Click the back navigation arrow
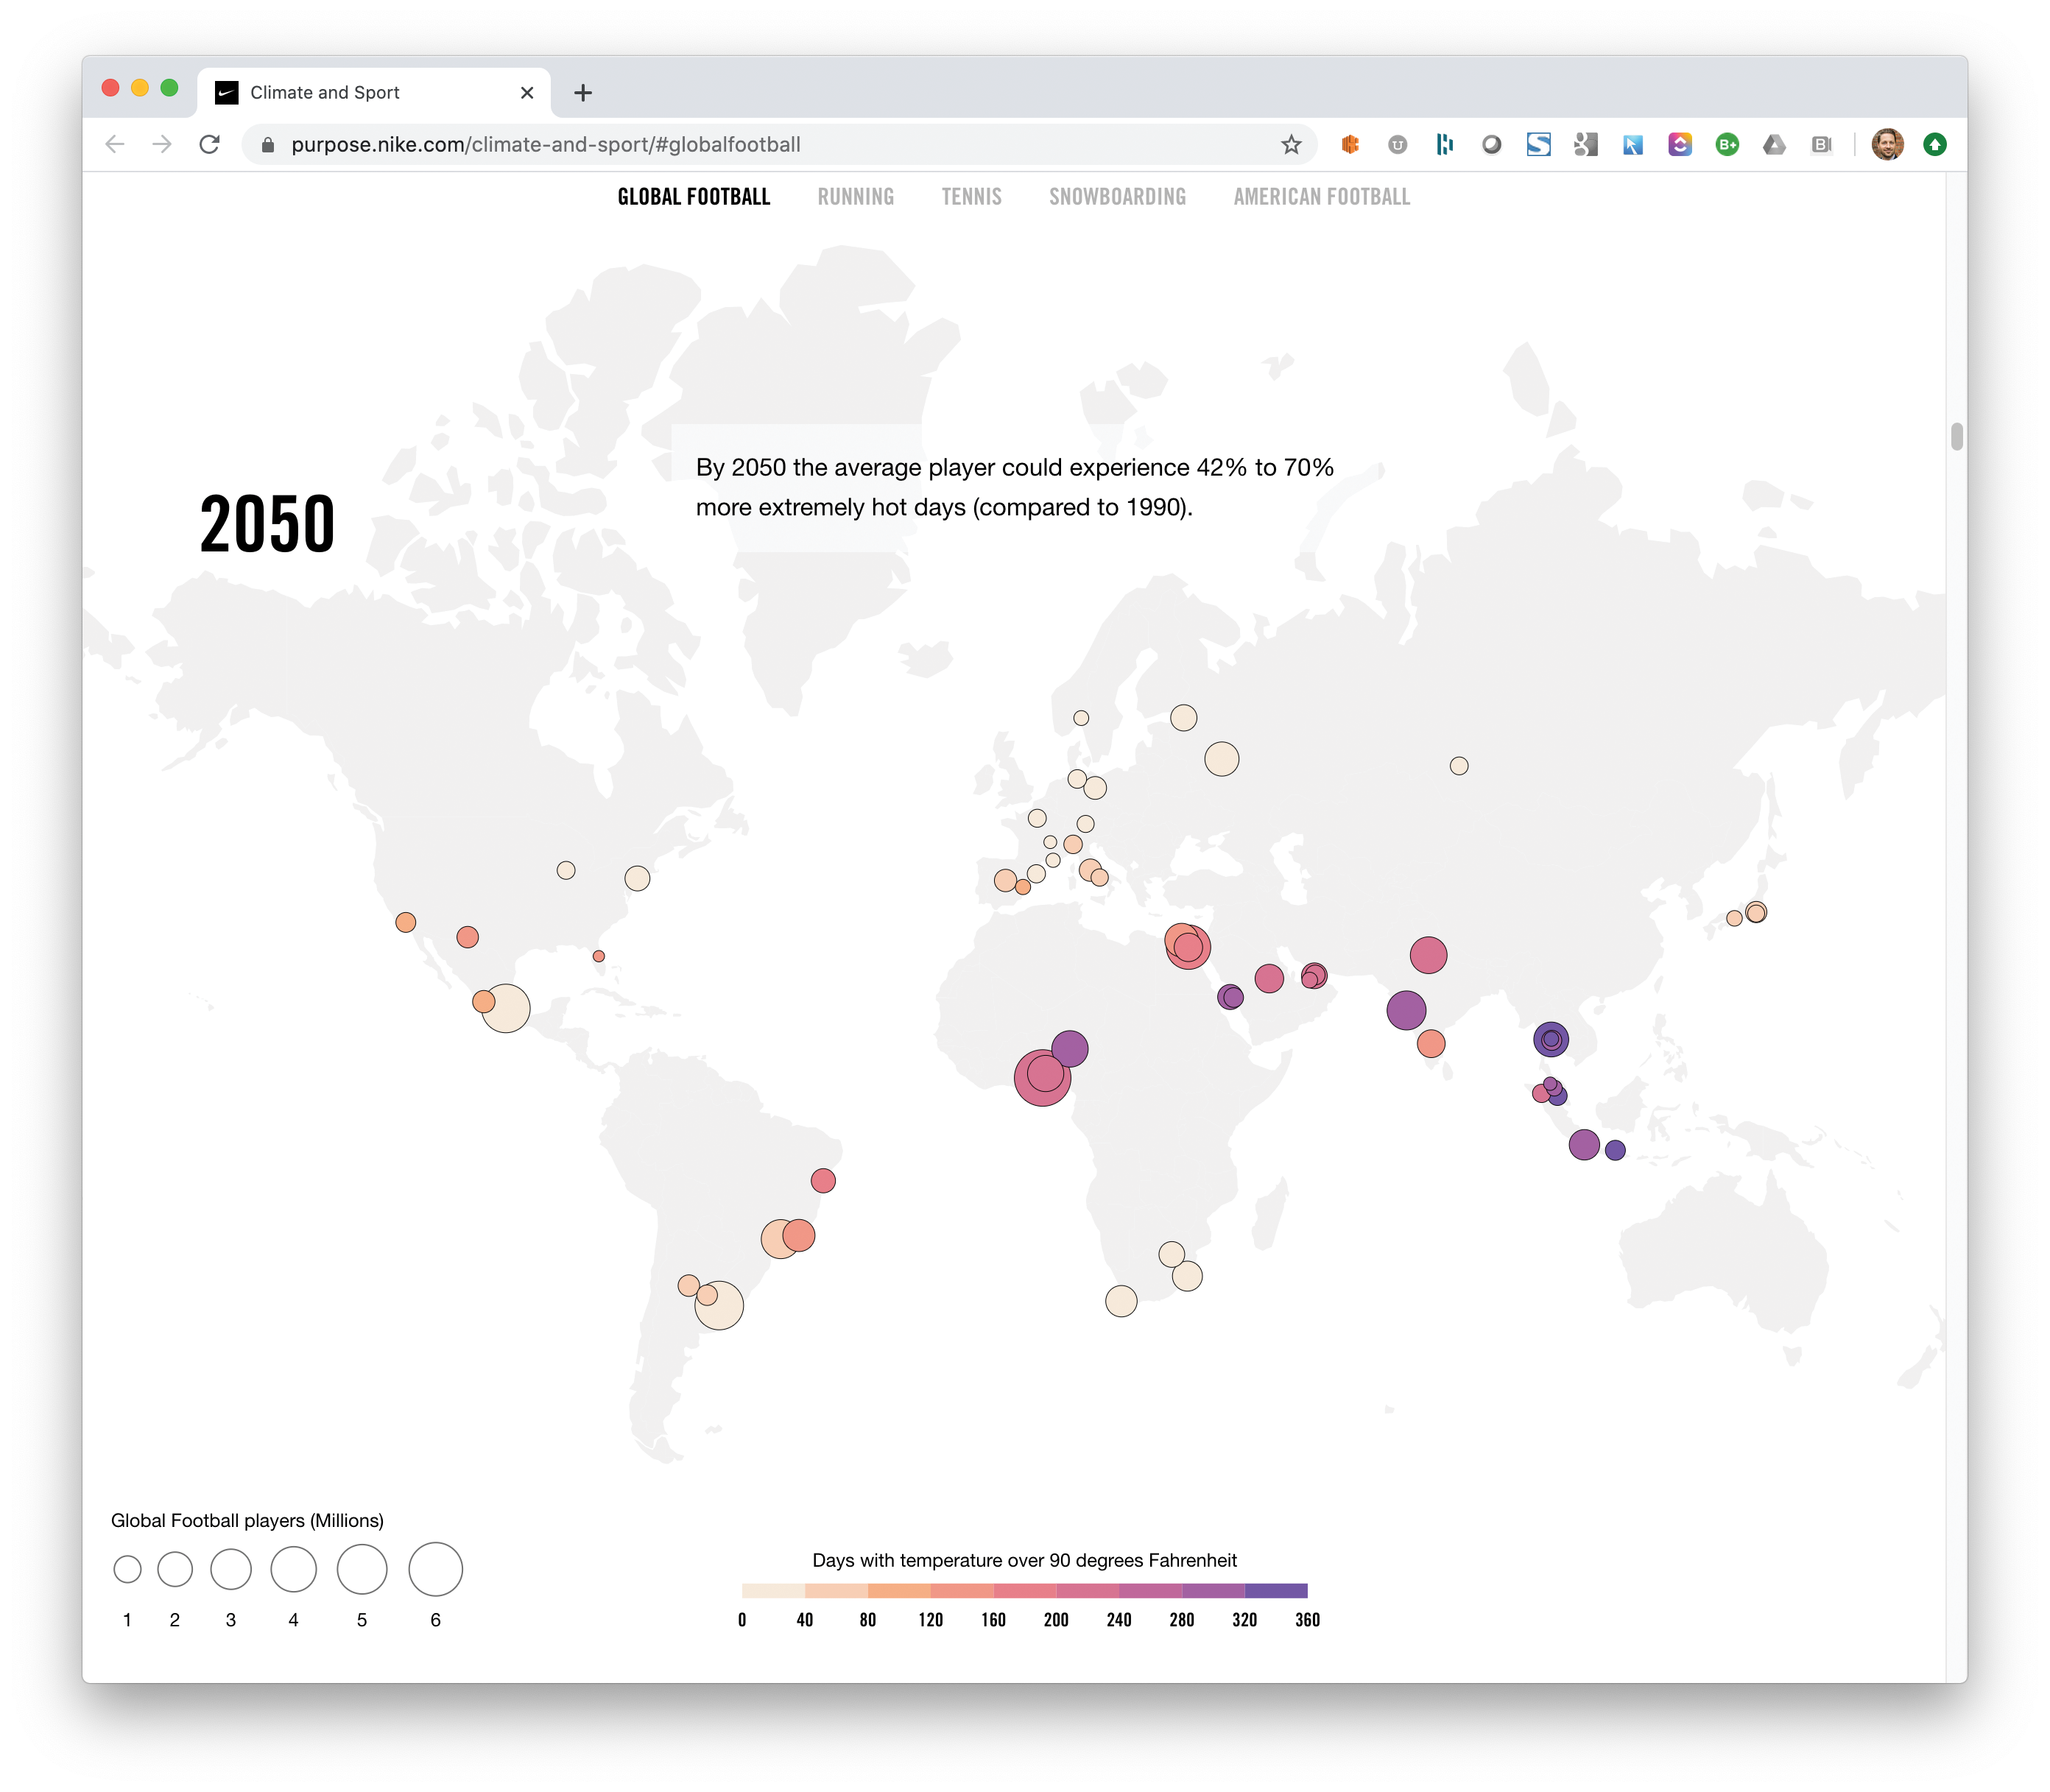Image resolution: width=2050 pixels, height=1792 pixels. [x=115, y=145]
